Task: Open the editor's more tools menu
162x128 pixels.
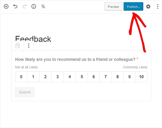Action: [158, 6]
